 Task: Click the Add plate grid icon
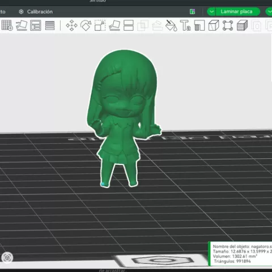[x=7, y=25]
